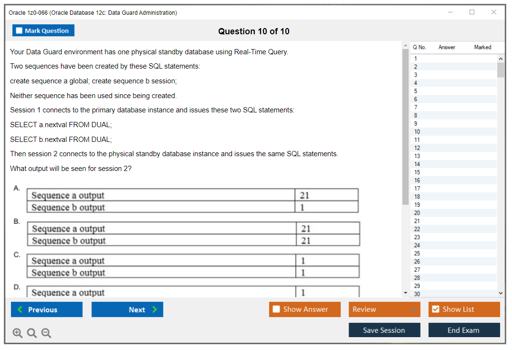
Task: Click Save Session
Action: click(384, 330)
